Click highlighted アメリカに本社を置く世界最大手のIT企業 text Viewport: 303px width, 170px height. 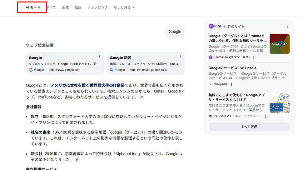87,85
